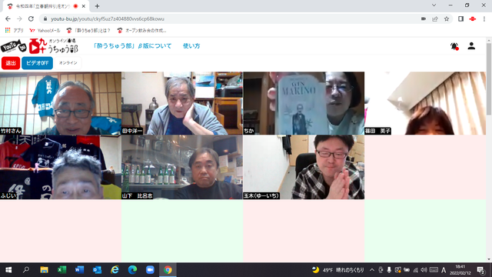Click the YouTu-bu logo
This screenshot has width=492, height=277.
pyautogui.click(x=14, y=46)
